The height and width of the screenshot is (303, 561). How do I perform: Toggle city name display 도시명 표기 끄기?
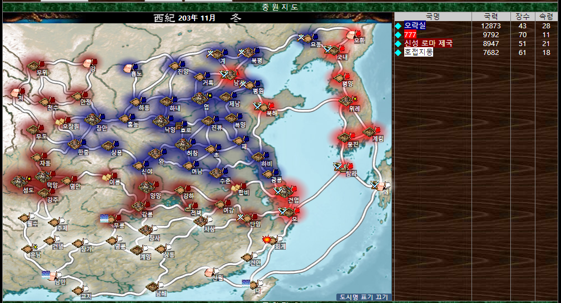click(364, 297)
